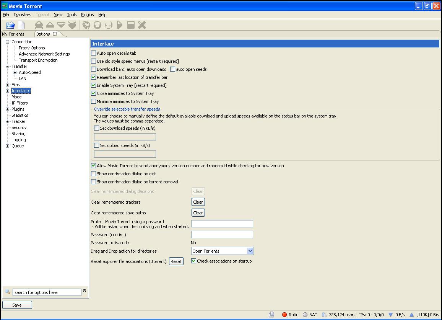Click the open torrent folder icon
The height and width of the screenshot is (320, 442).
[10, 25]
